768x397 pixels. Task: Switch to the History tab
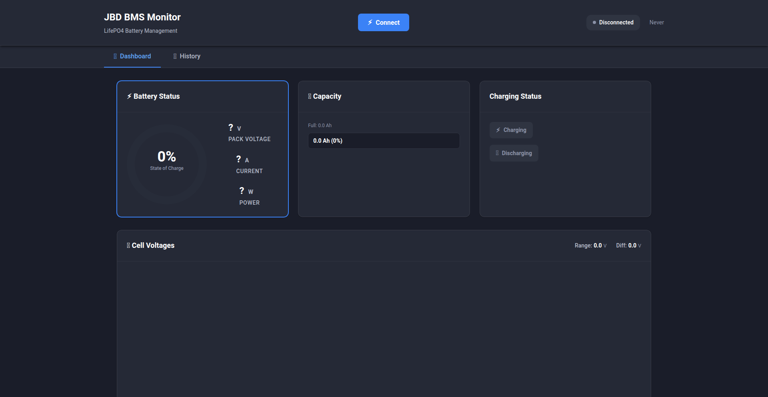tap(187, 56)
